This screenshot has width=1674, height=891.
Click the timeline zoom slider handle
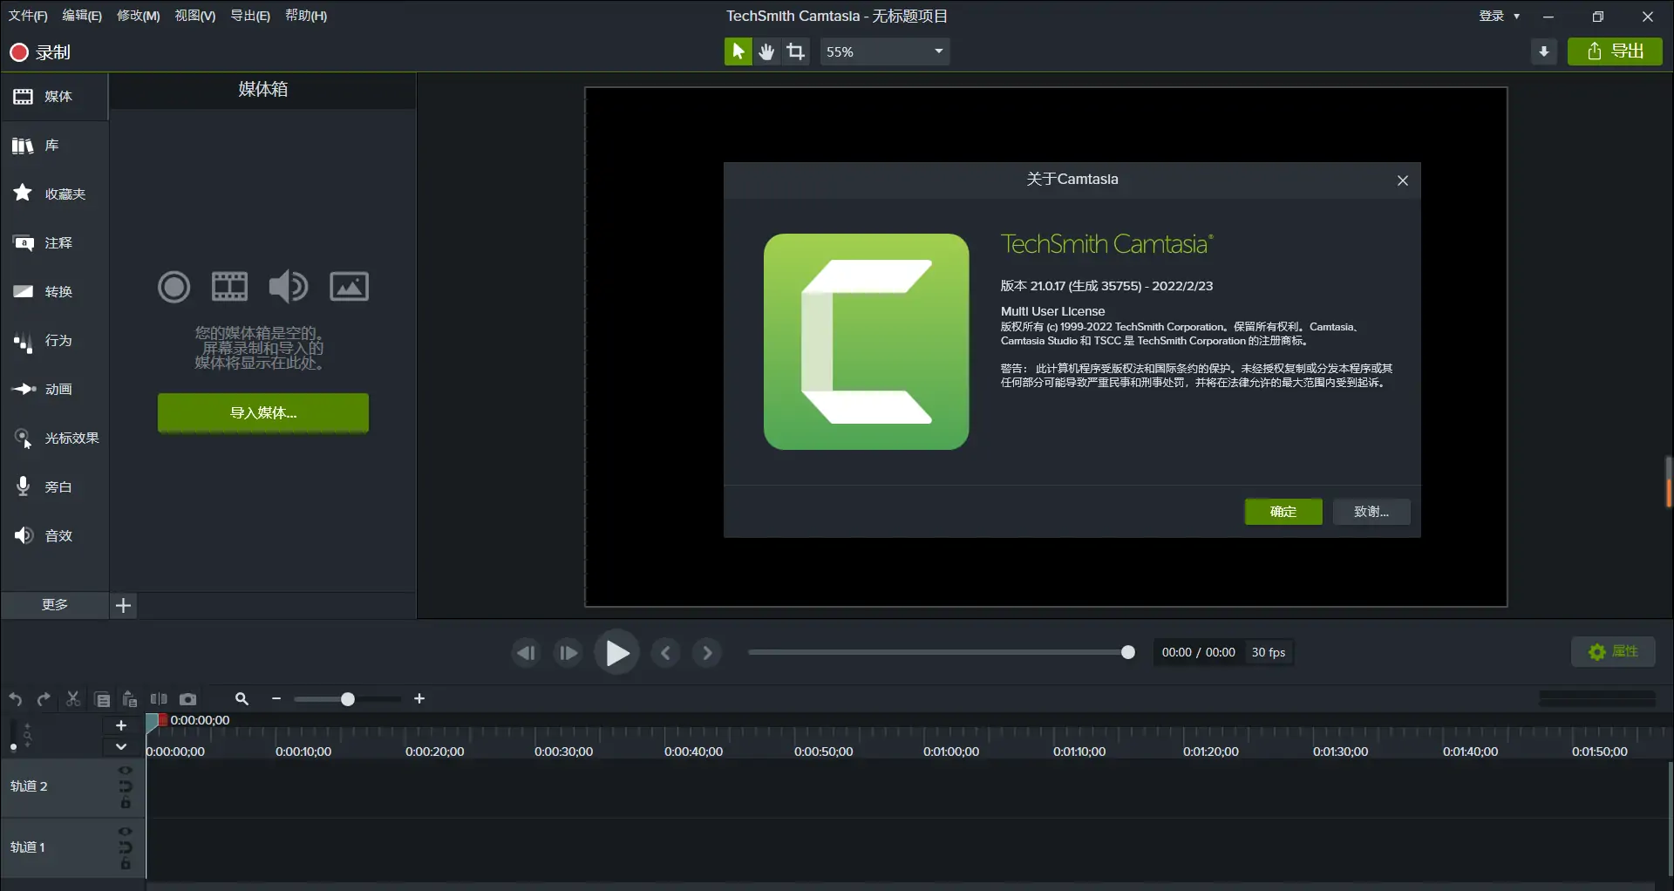tap(347, 699)
